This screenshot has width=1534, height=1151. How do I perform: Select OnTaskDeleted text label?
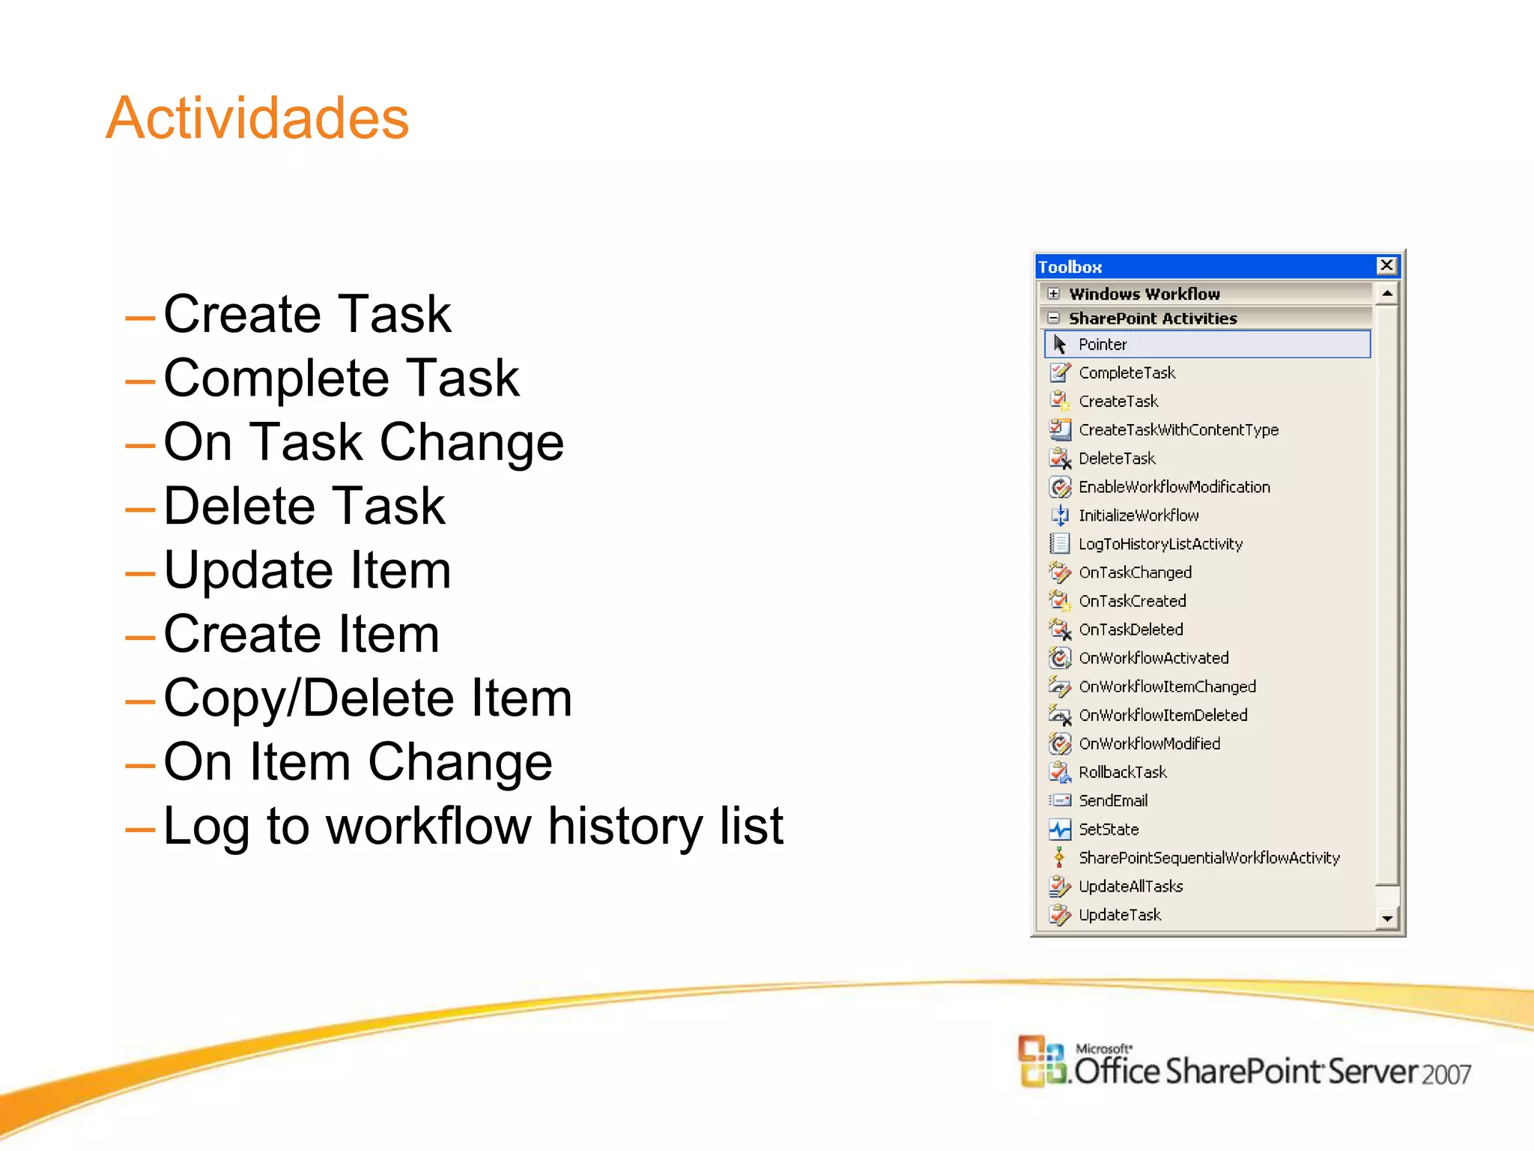[1131, 629]
